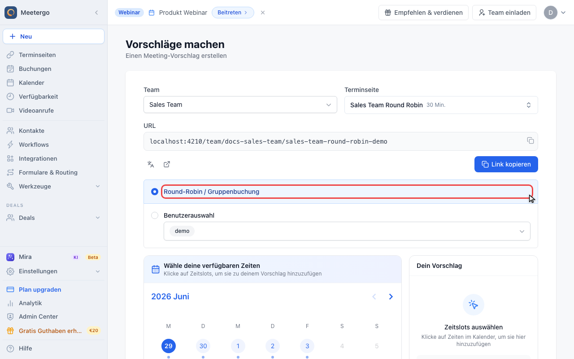The height and width of the screenshot is (359, 574).
Task: Open link in new tab icon
Action: 167,164
